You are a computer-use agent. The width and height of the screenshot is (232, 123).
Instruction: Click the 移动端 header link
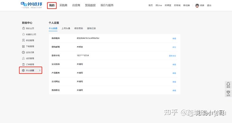(x=186, y=5)
